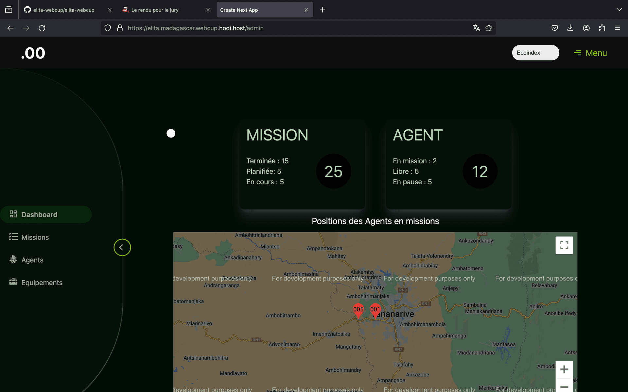The width and height of the screenshot is (628, 392).
Task: Reload the current page
Action: 42,28
